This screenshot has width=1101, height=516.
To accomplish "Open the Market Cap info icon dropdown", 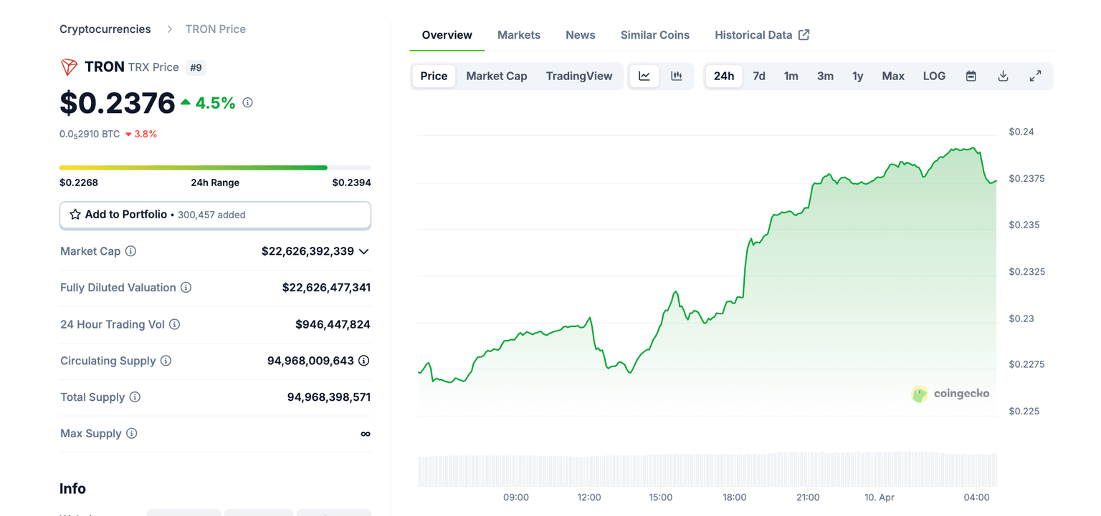I will pos(130,251).
